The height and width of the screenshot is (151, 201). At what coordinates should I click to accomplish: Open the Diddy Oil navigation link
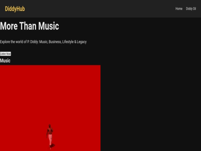tap(191, 9)
